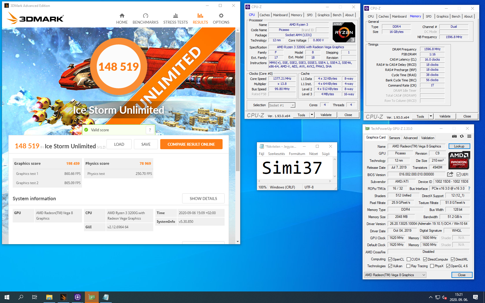
Task: Click the COMPARE RESULT ONLINE button
Action: (191, 144)
